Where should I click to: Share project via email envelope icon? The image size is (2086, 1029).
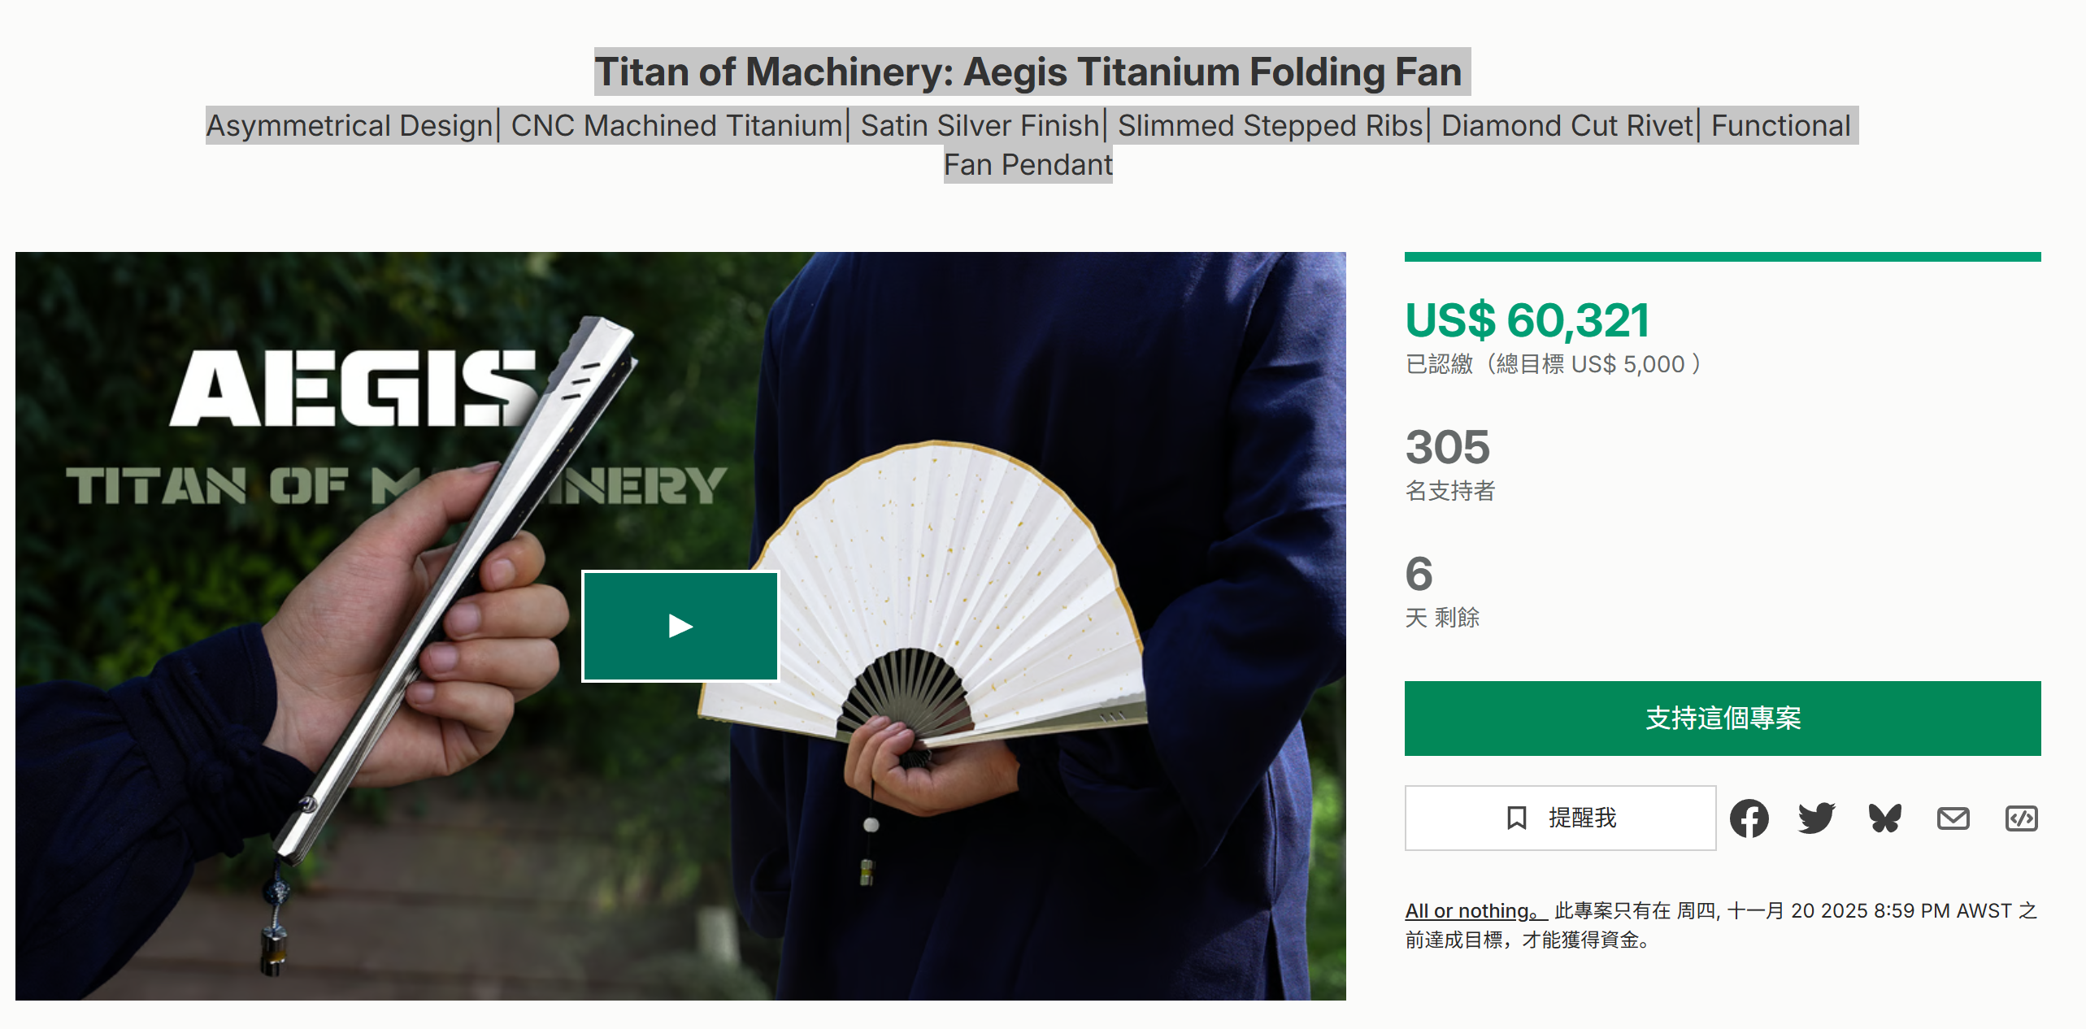(1953, 818)
